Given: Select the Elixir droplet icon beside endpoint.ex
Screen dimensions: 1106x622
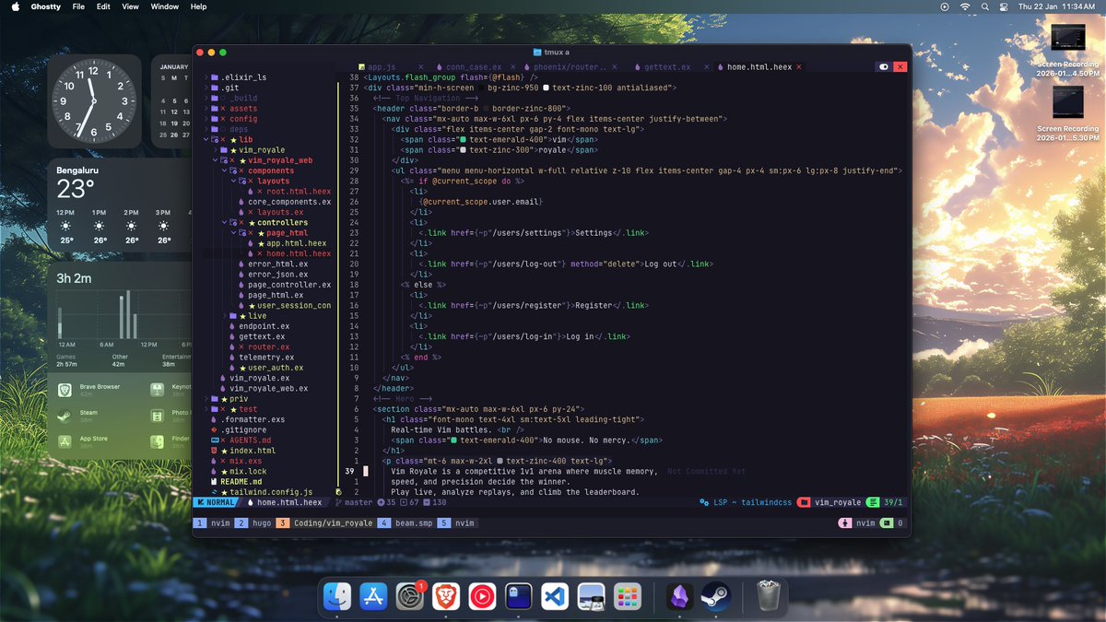Looking at the screenshot, I should pos(232,326).
